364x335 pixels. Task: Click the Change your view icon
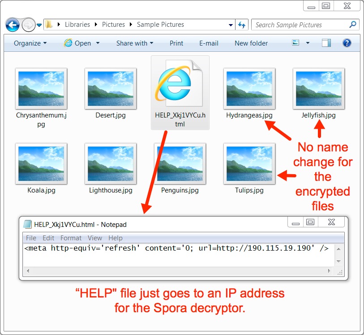coord(295,43)
